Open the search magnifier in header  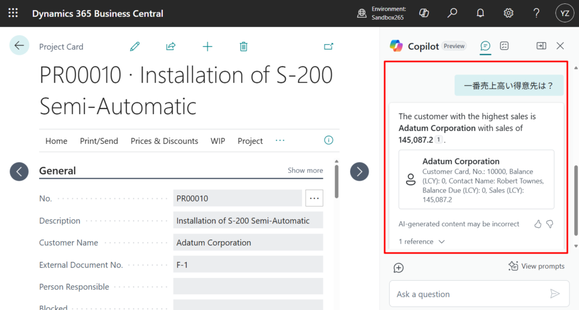[452, 13]
